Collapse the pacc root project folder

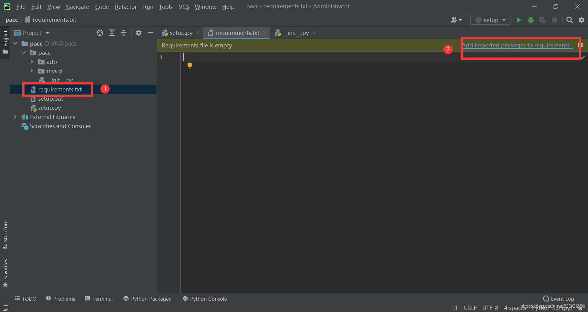[x=16, y=43]
